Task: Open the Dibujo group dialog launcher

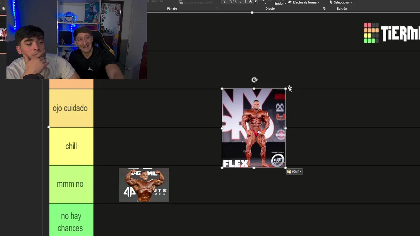Action: coord(324,9)
